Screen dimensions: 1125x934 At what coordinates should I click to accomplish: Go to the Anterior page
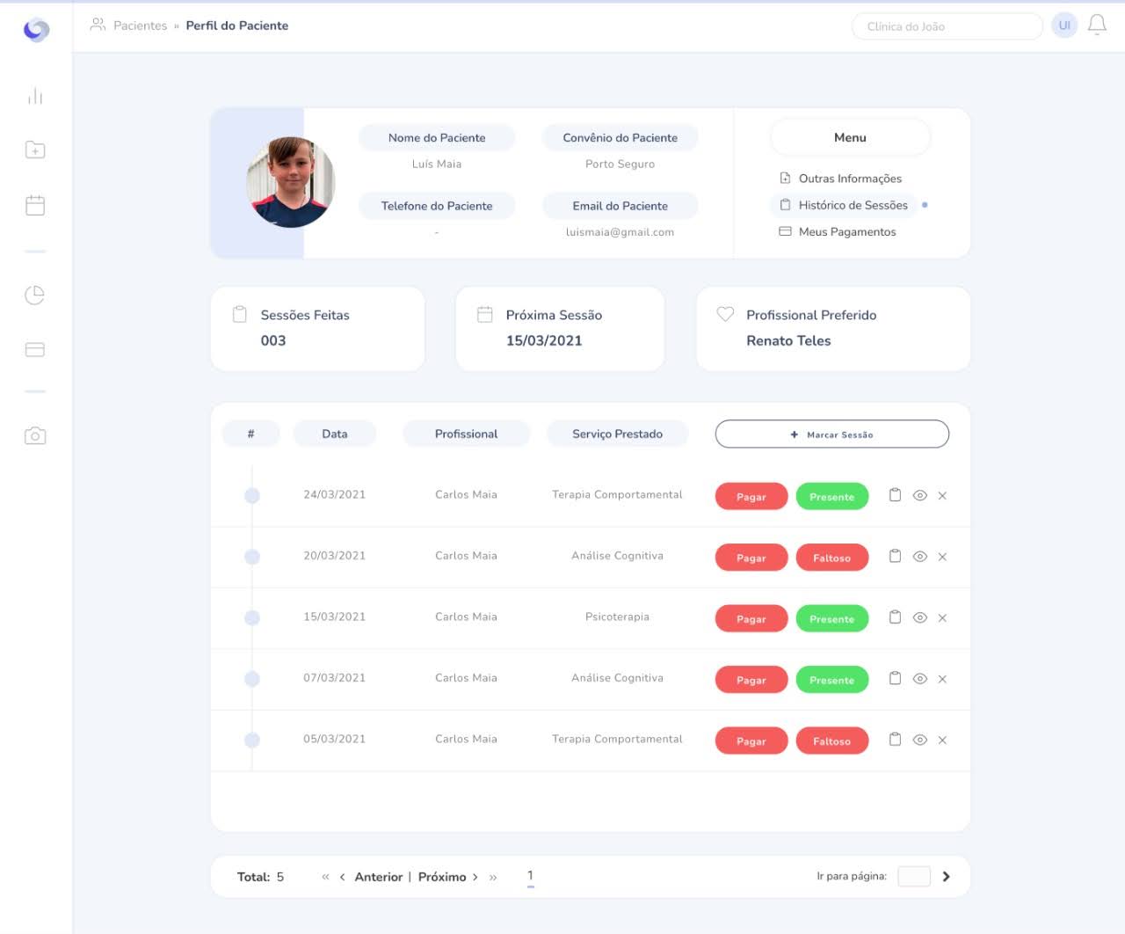[373, 877]
